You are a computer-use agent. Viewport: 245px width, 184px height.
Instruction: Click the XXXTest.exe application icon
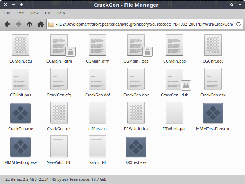pyautogui.click(x=136, y=147)
